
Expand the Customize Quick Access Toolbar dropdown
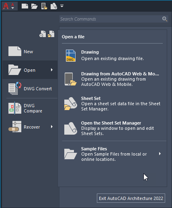(62, 6)
